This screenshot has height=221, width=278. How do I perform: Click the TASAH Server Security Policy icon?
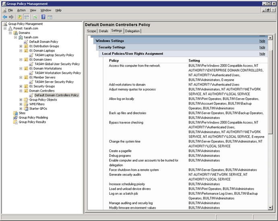tap(31, 82)
